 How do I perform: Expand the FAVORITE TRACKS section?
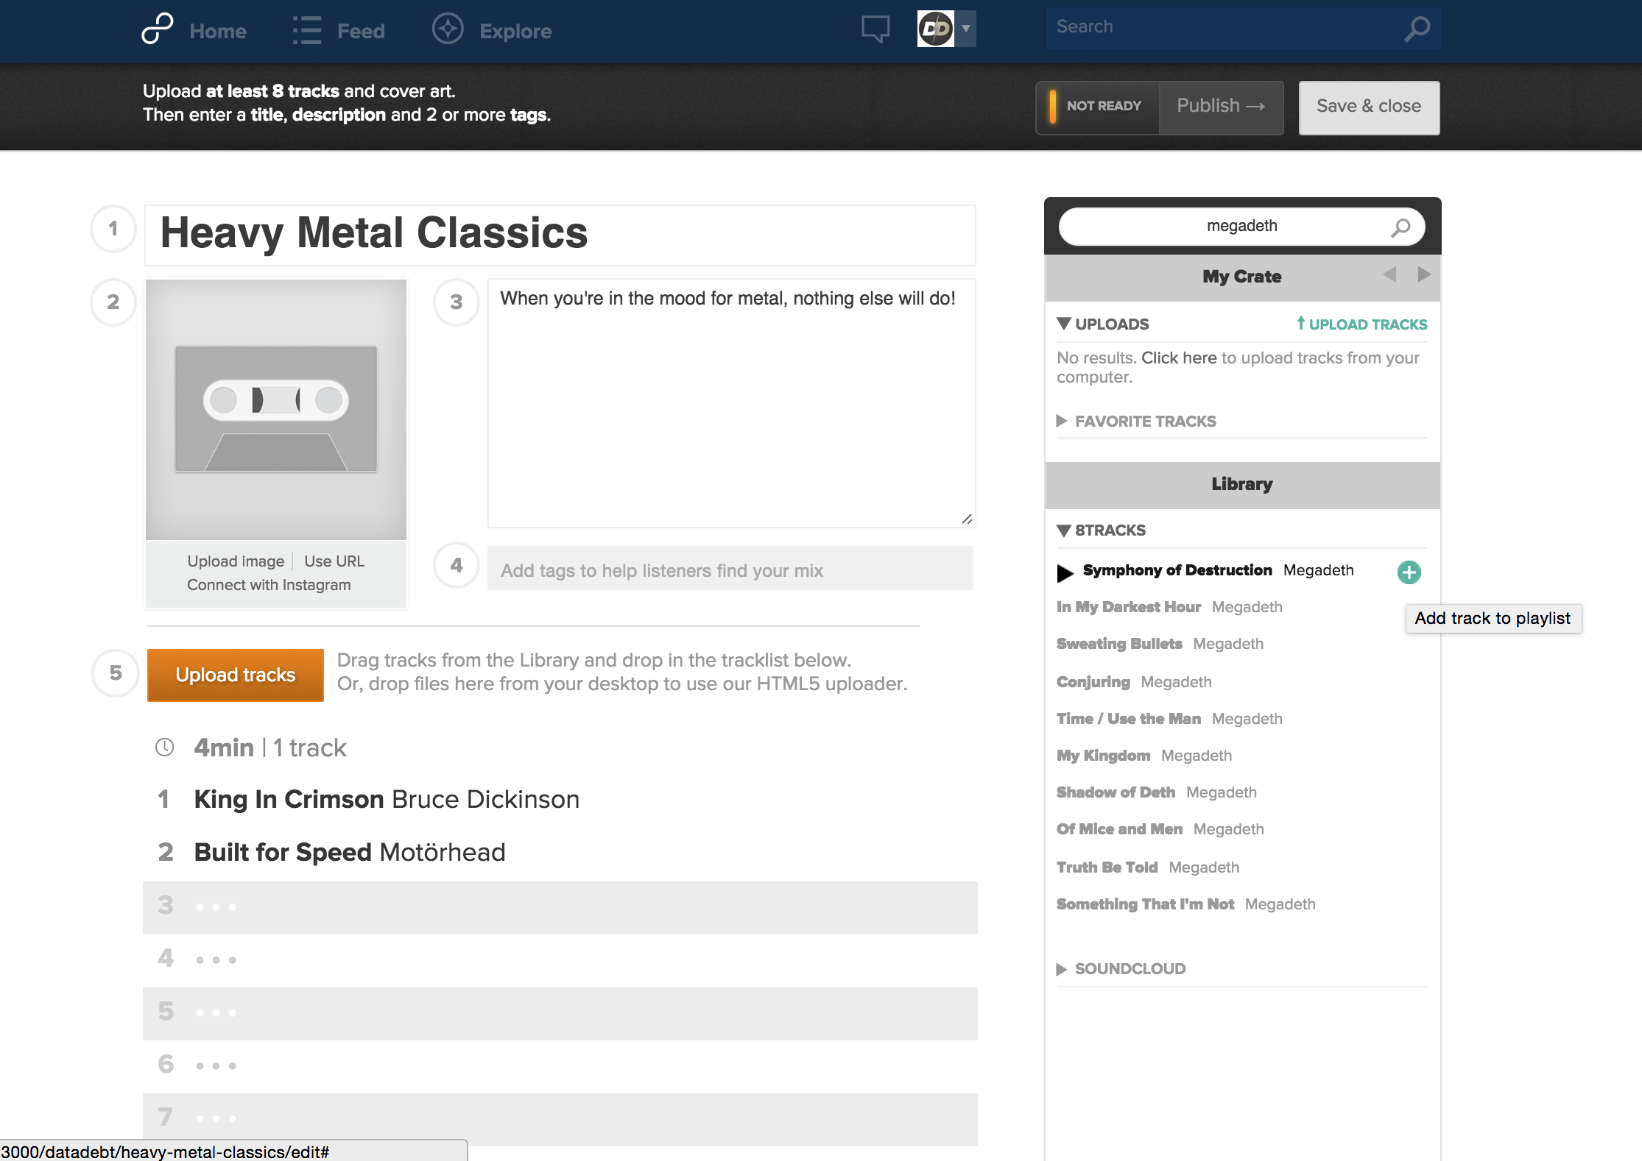pos(1062,421)
